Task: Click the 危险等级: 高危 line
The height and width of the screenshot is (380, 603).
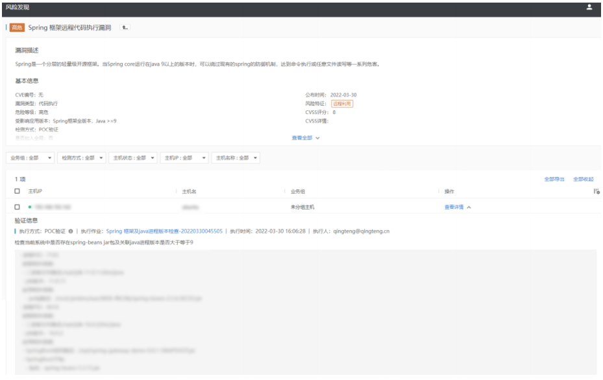Action: (32, 113)
